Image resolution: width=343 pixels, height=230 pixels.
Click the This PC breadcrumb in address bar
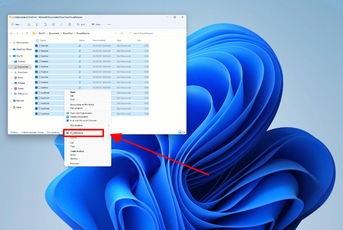pyautogui.click(x=42, y=34)
